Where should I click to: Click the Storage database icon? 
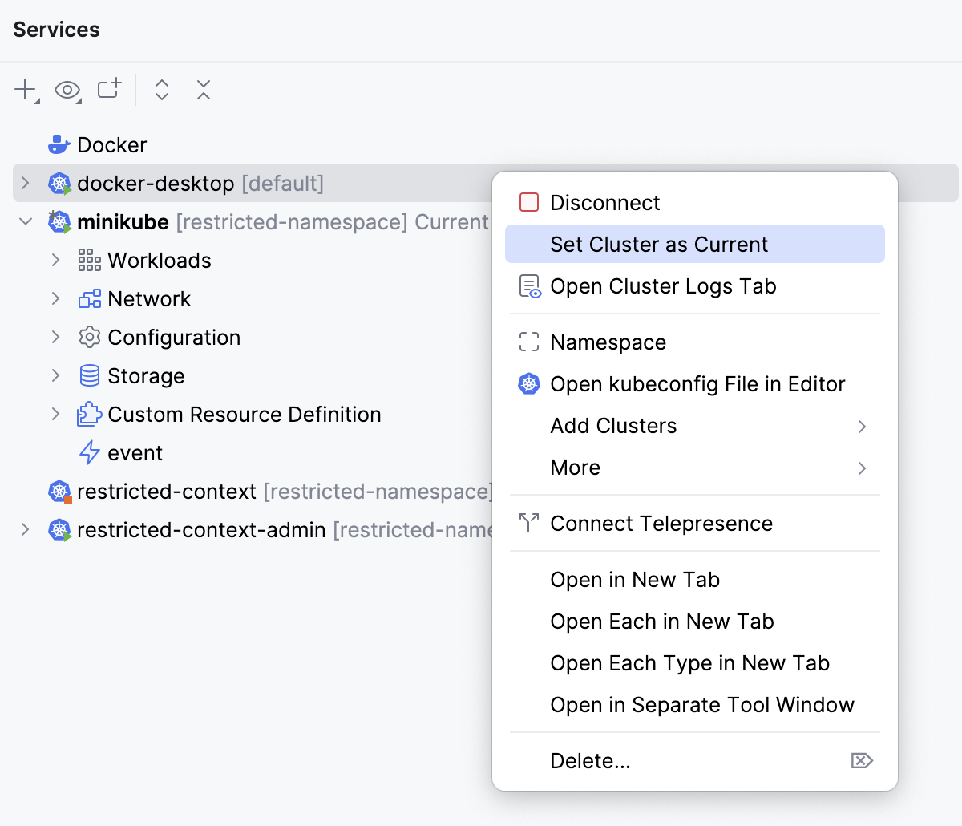click(x=89, y=376)
